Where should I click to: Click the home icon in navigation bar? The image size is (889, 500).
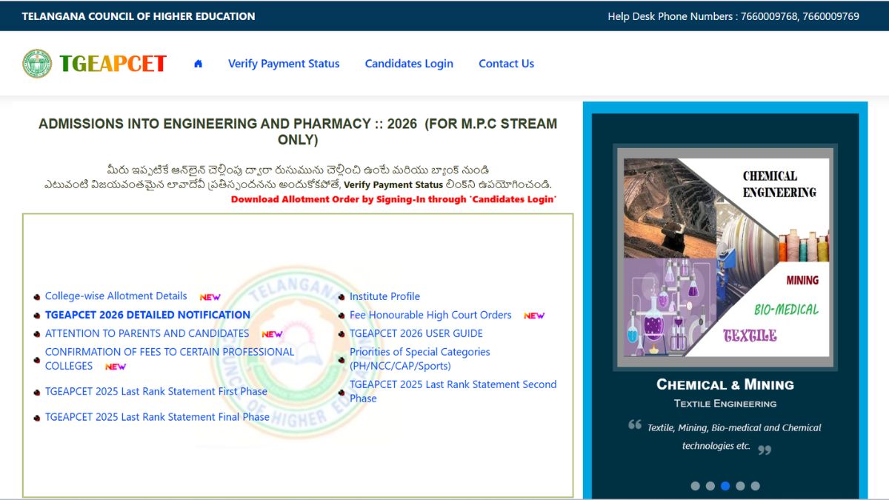(198, 64)
